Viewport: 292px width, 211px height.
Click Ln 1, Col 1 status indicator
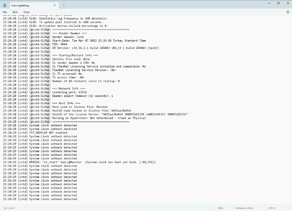point(9,208)
